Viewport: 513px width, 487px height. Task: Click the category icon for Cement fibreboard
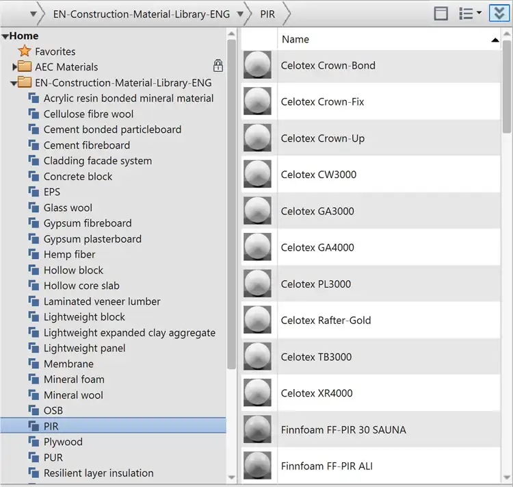[x=34, y=145]
